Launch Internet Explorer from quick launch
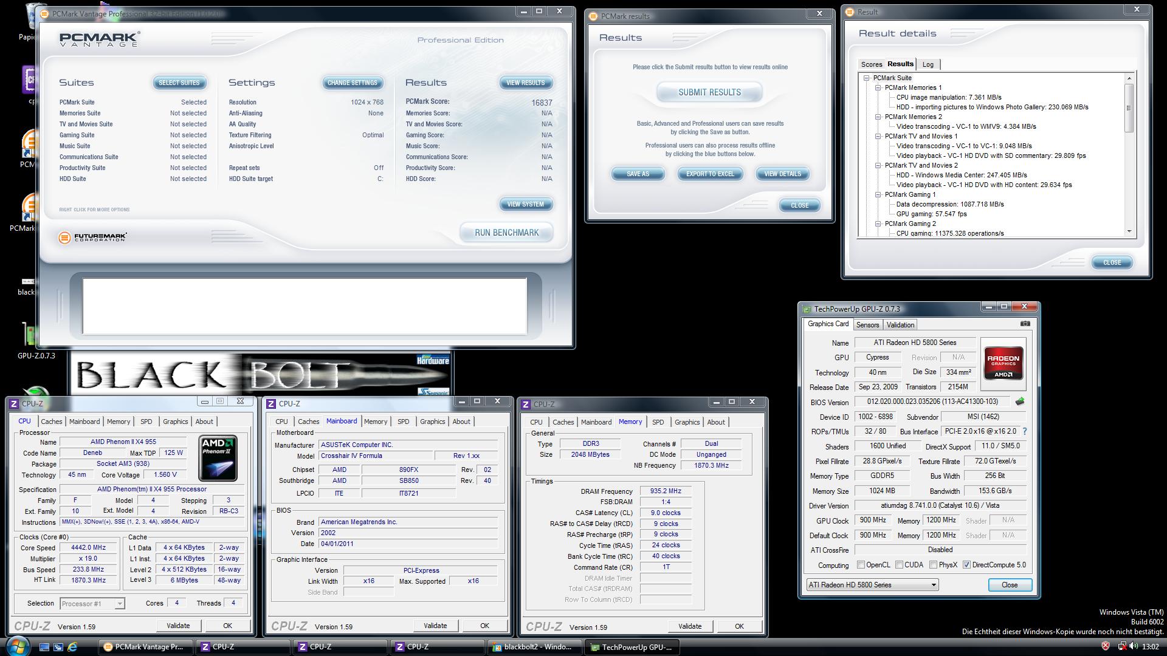Image resolution: width=1167 pixels, height=656 pixels. click(72, 647)
